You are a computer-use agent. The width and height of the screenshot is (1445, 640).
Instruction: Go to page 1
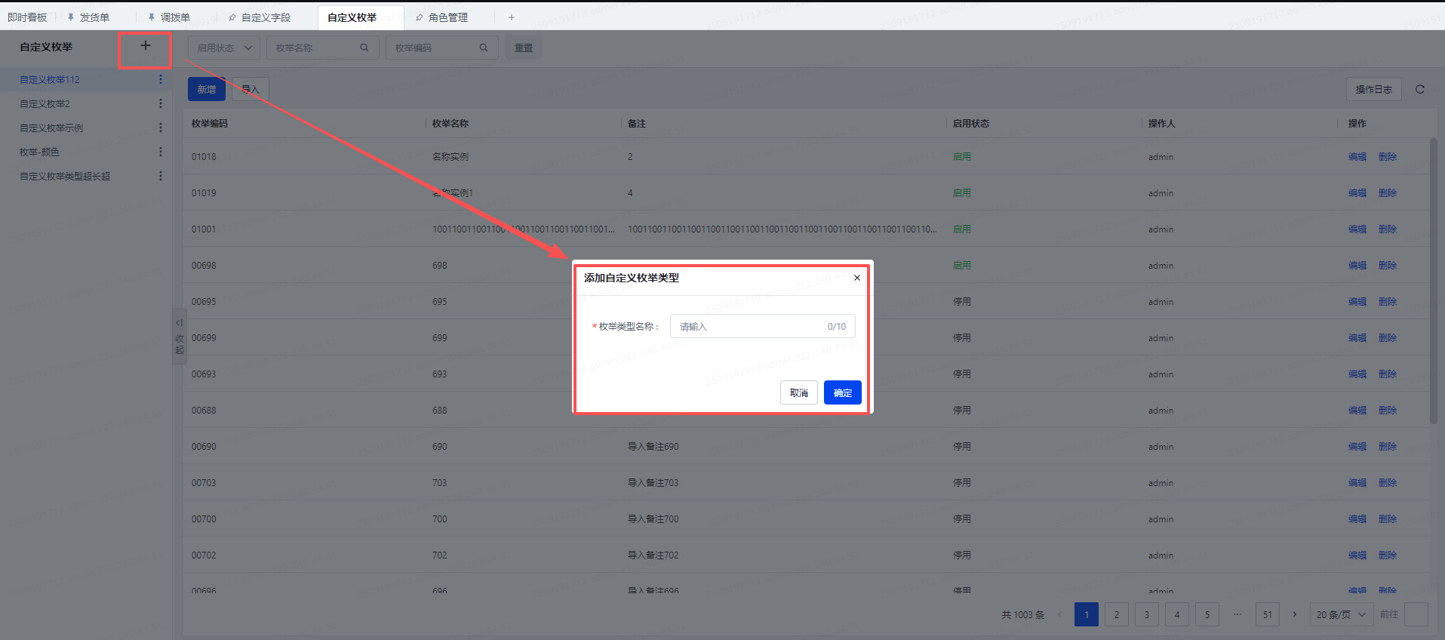pyautogui.click(x=1087, y=614)
